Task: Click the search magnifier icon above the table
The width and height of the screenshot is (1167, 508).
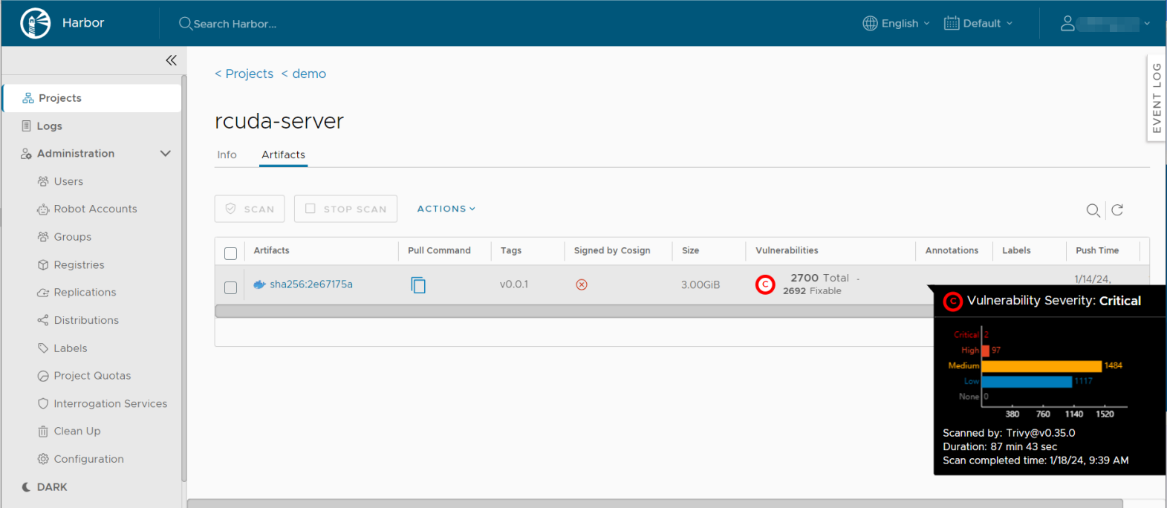Action: point(1093,210)
